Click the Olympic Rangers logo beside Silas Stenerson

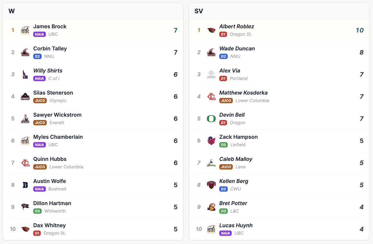[25, 97]
